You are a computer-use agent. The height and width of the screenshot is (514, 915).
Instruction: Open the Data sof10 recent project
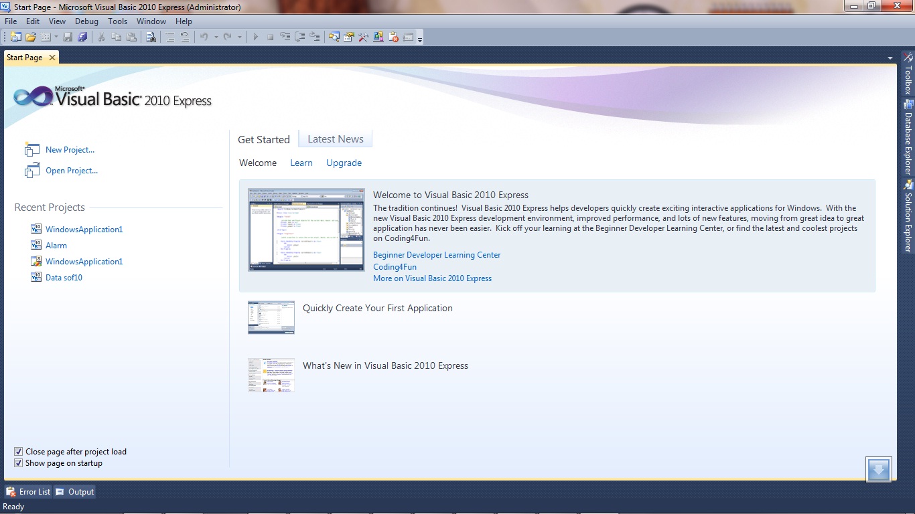[64, 278]
